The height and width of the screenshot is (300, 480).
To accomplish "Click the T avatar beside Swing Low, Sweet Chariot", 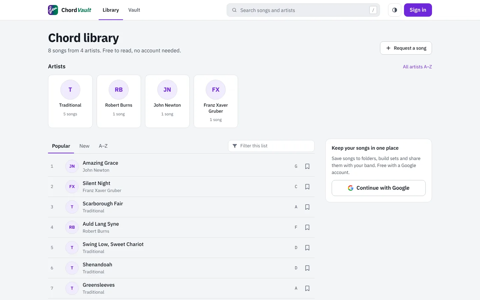I will click(72, 248).
